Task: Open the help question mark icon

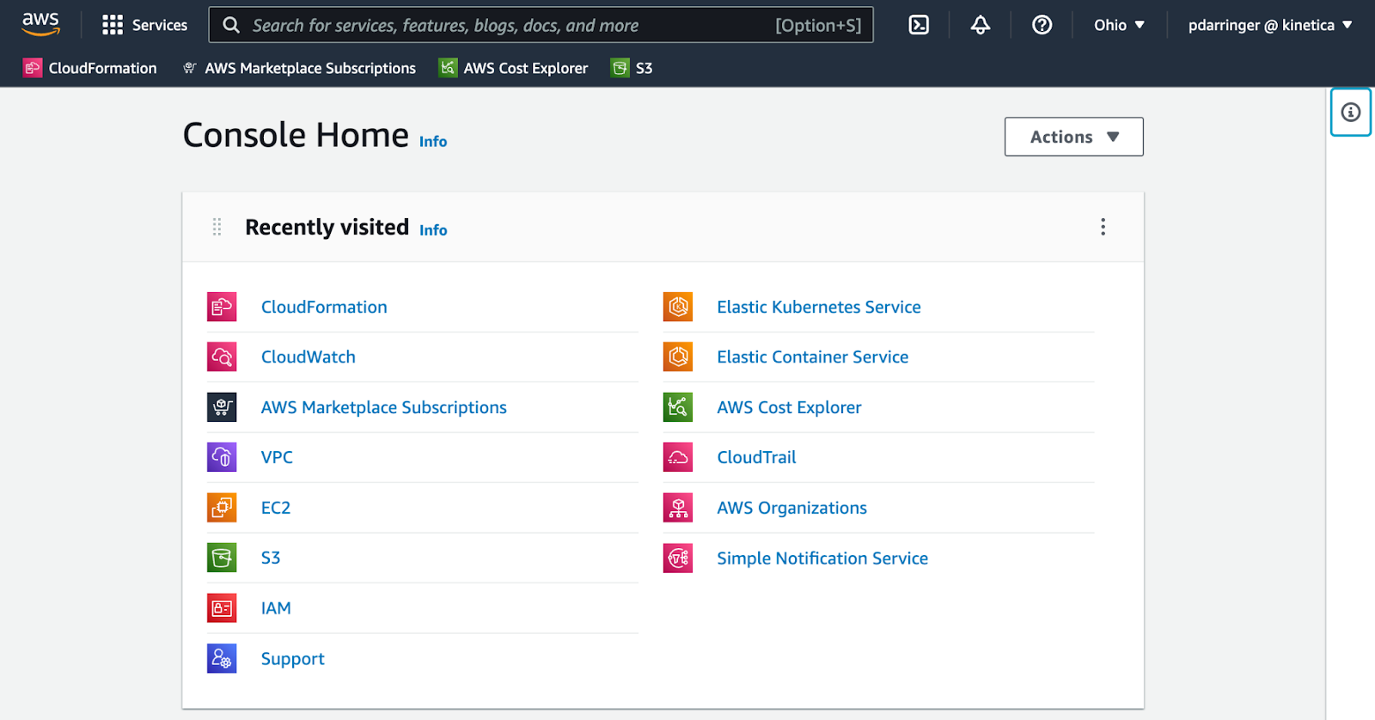Action: tap(1042, 25)
